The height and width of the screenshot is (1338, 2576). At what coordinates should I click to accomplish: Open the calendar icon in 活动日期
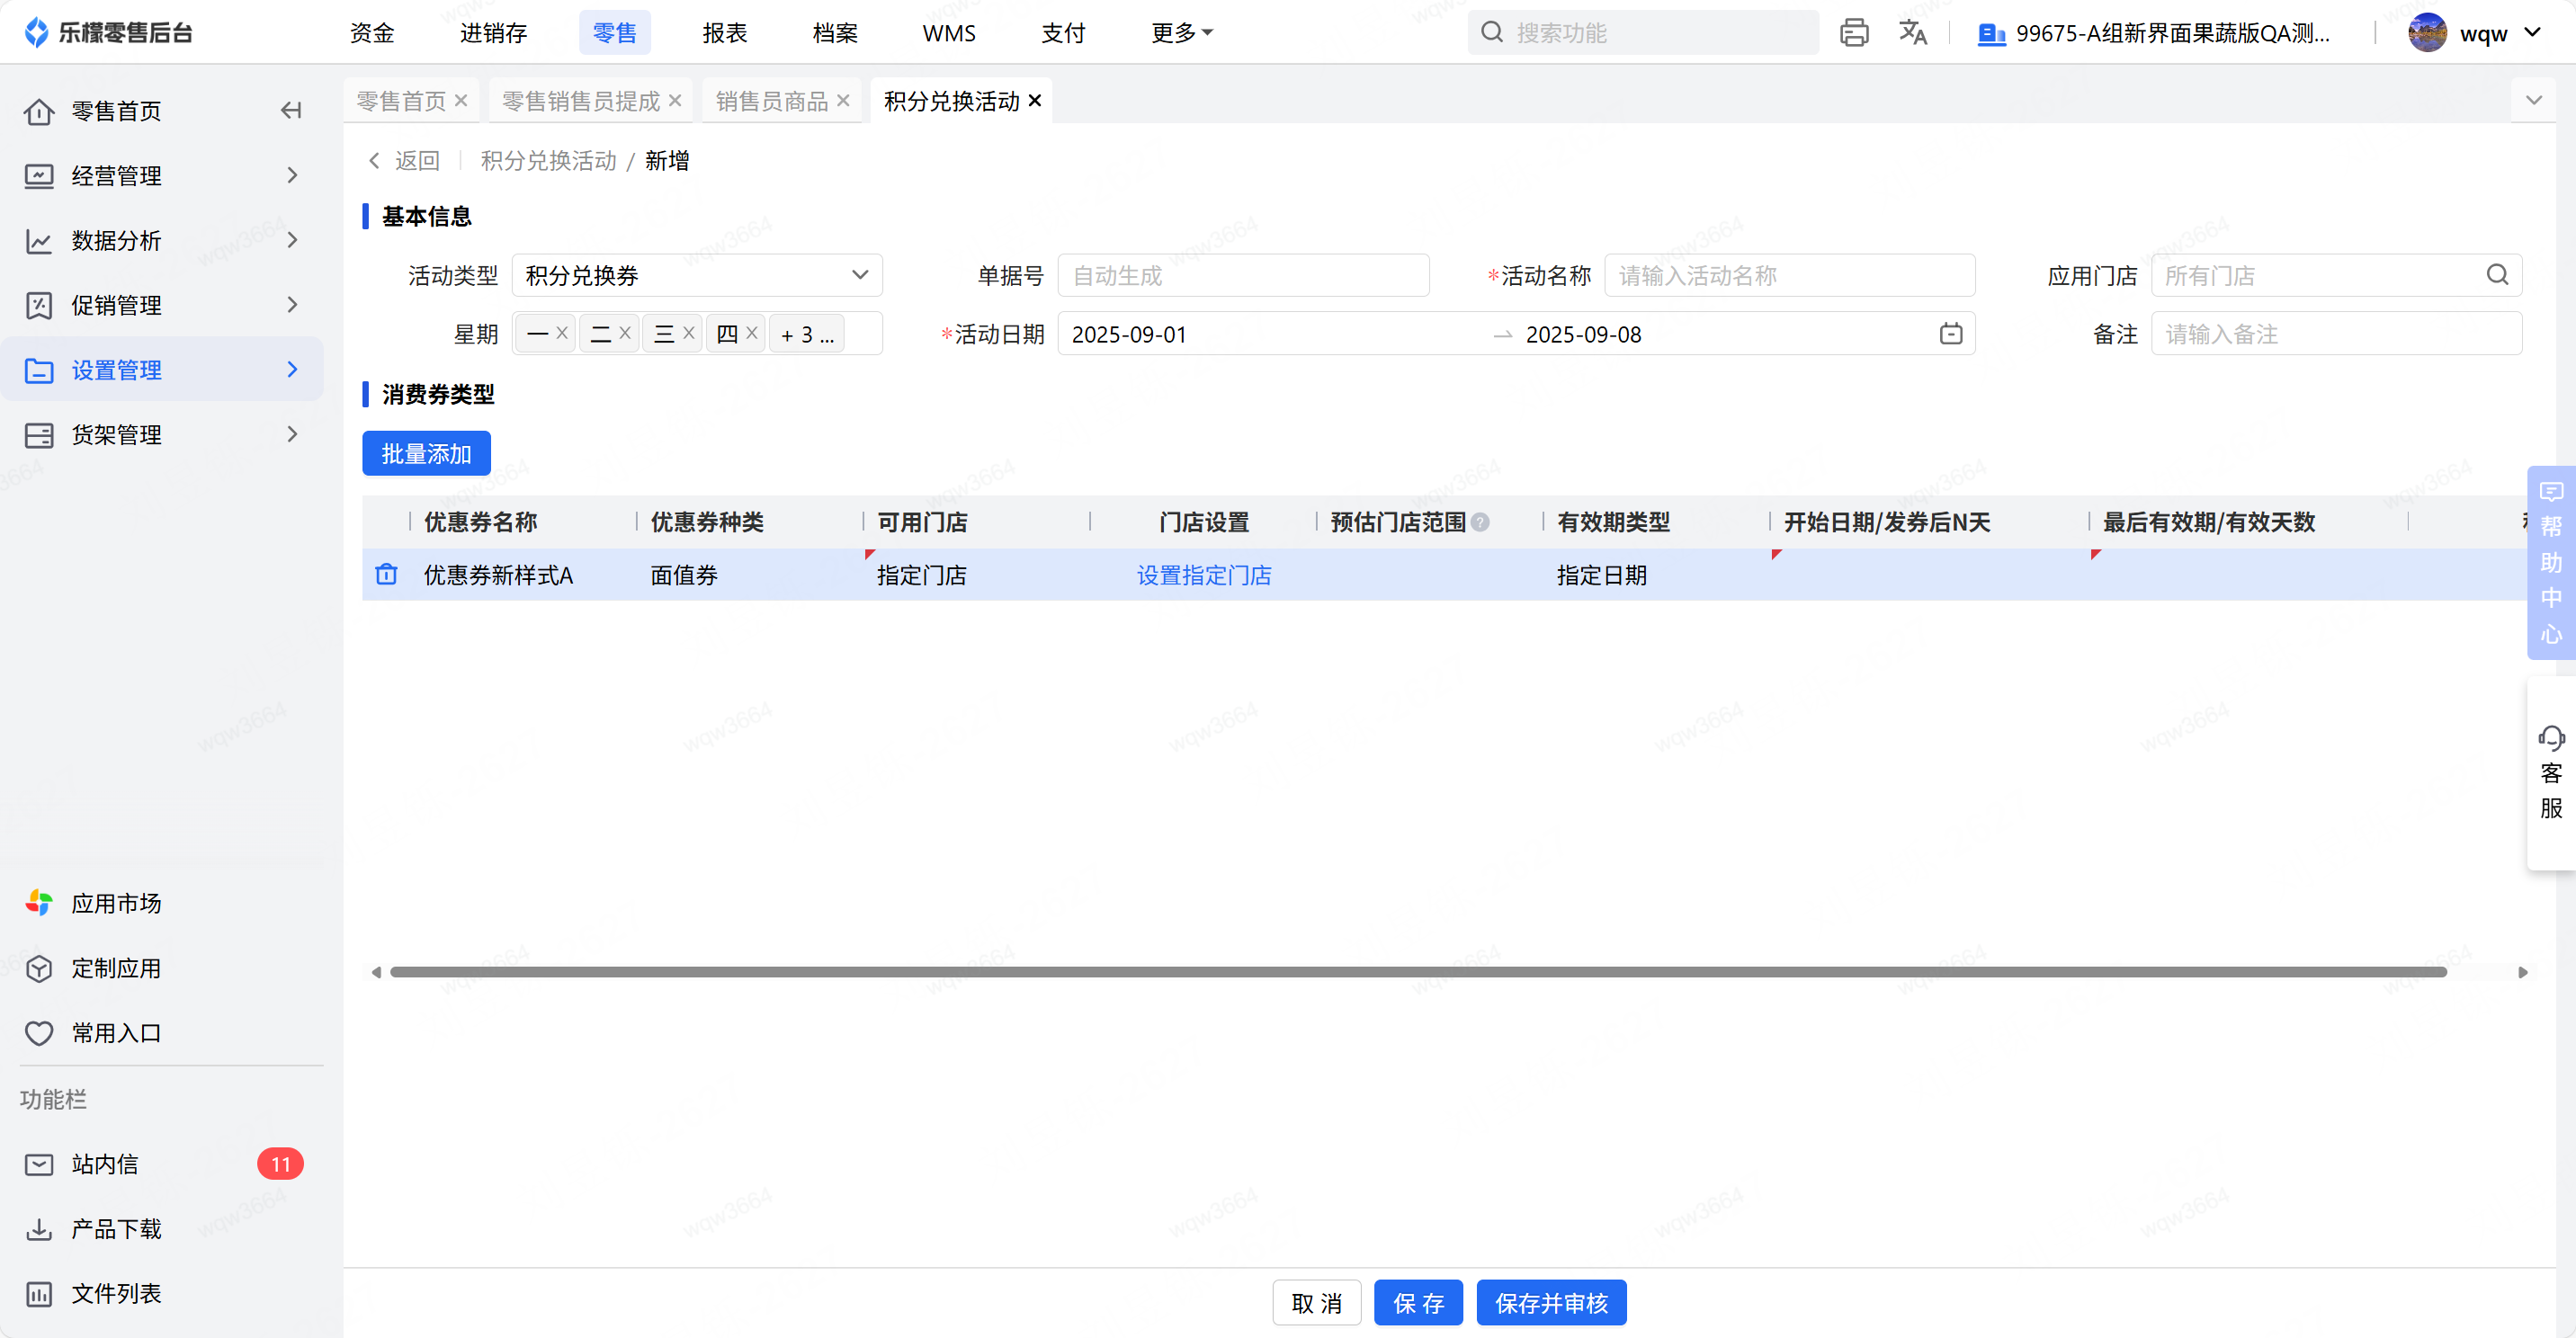(x=1950, y=334)
